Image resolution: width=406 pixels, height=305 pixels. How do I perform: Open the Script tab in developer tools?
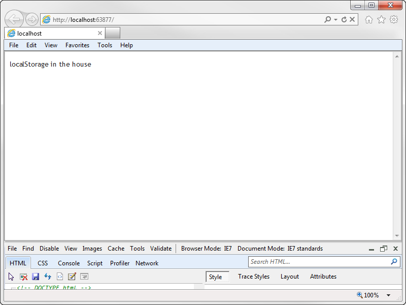[95, 263]
